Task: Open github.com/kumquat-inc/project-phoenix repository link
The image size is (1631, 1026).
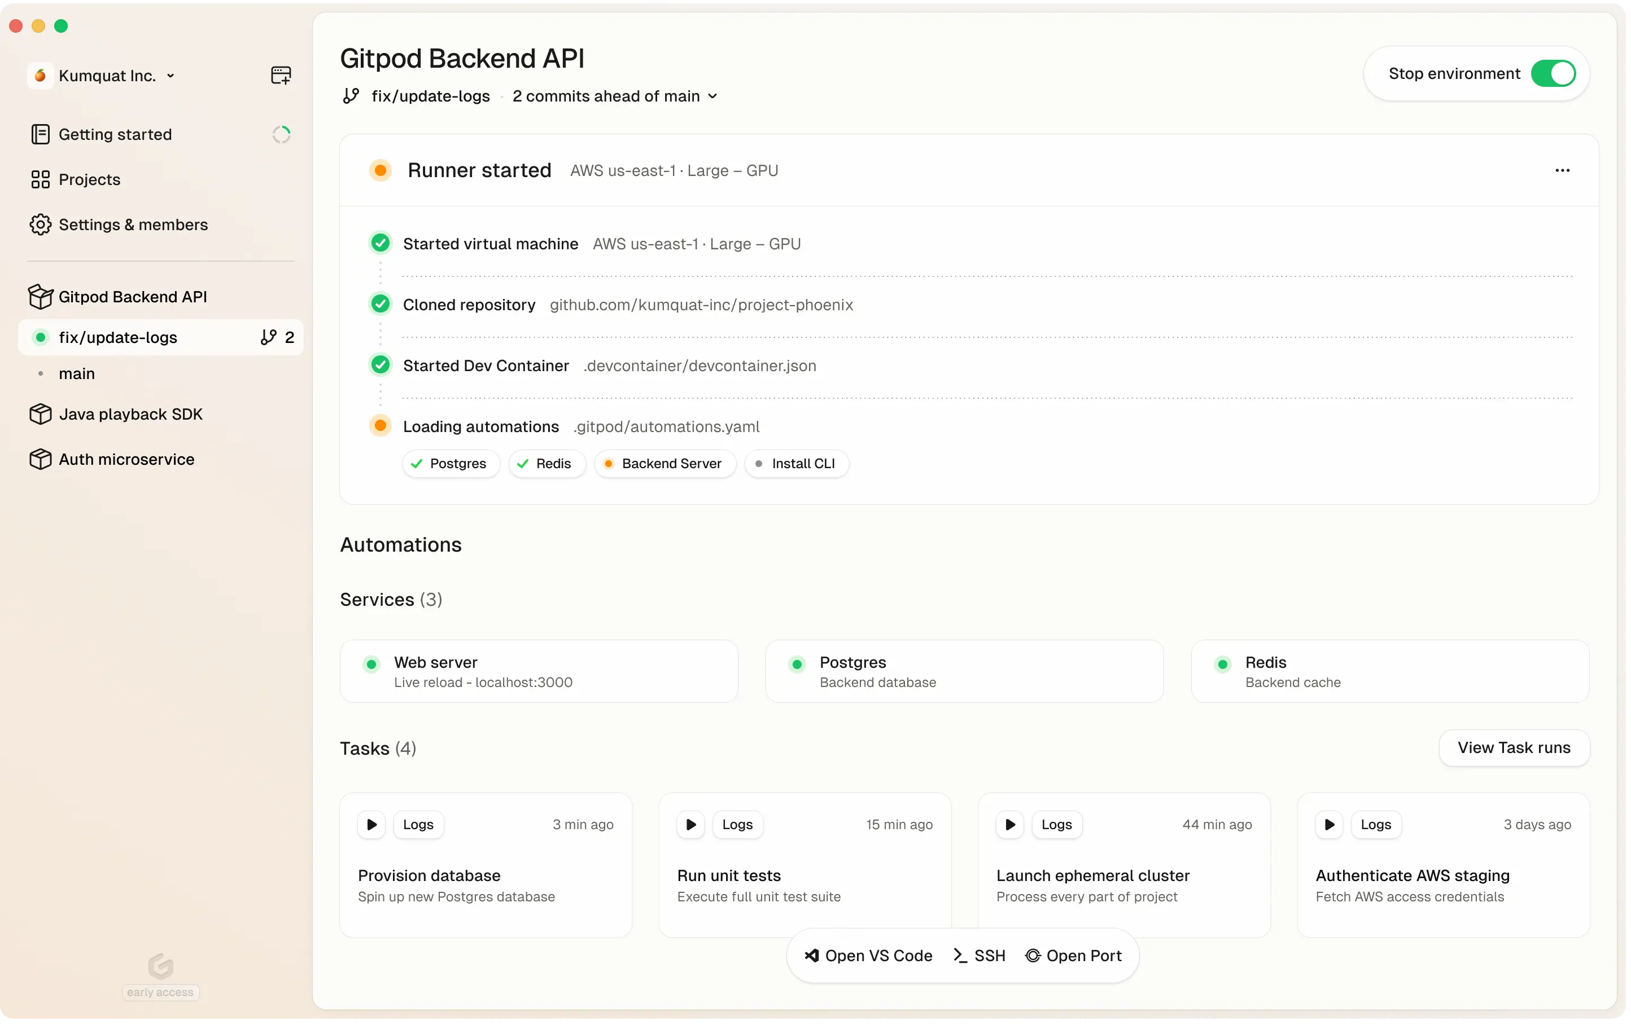Action: [701, 305]
